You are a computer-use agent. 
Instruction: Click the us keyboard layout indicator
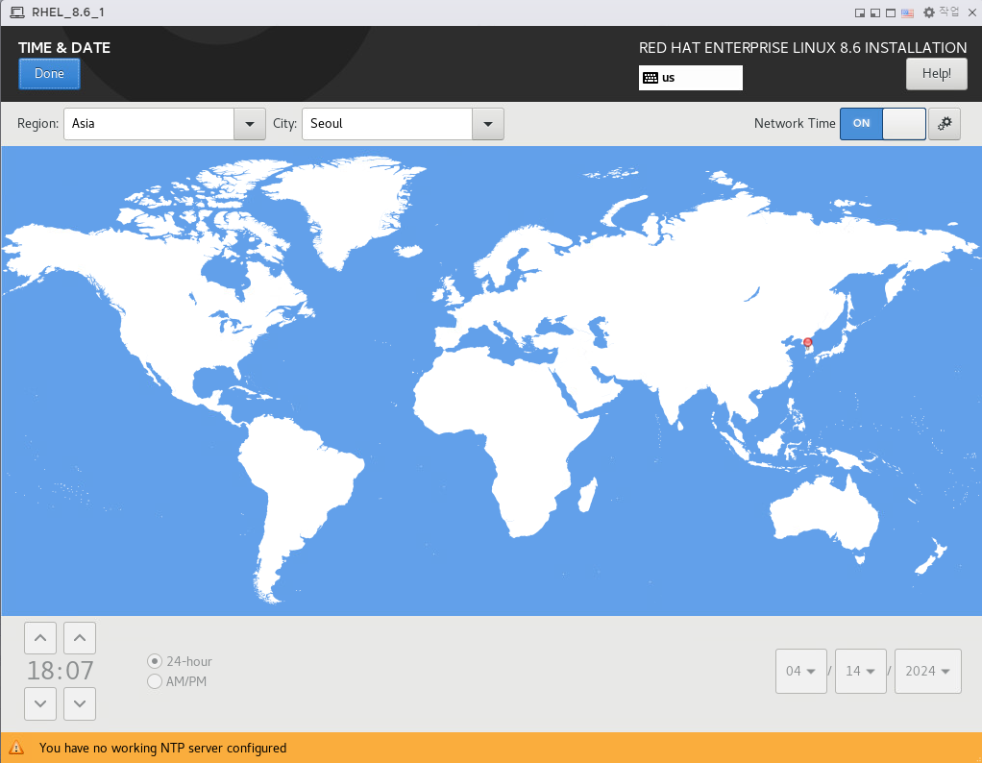[x=690, y=78]
